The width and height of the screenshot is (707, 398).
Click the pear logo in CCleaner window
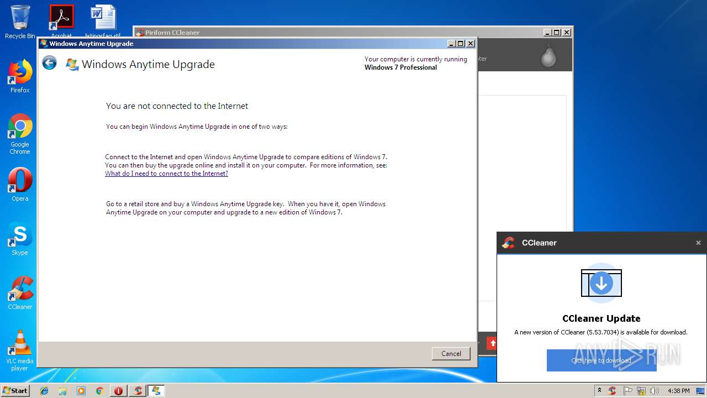[548, 55]
